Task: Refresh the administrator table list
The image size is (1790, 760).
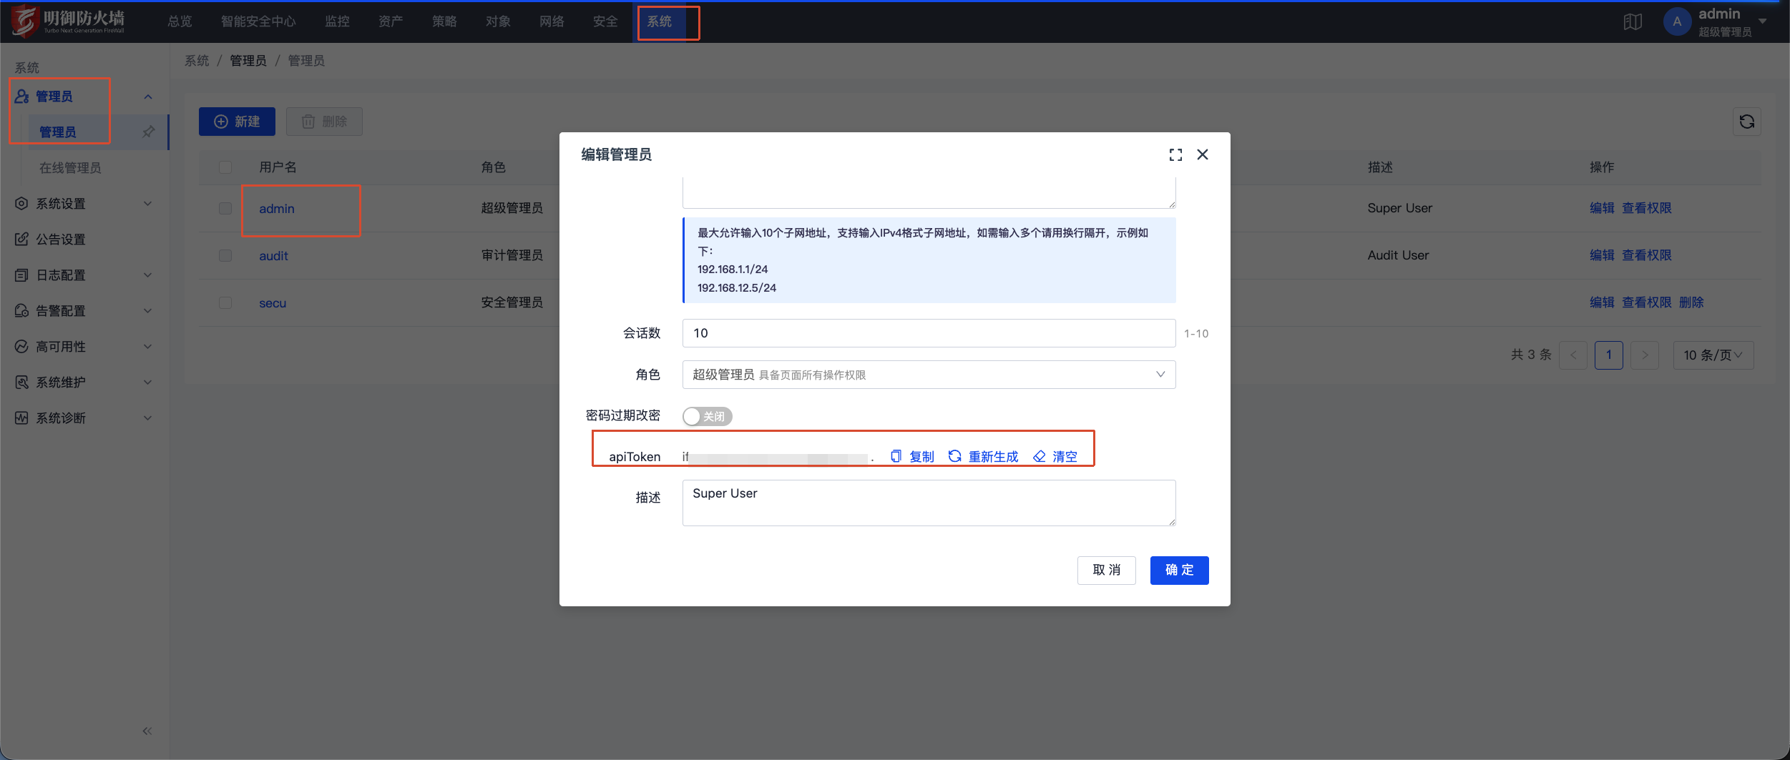Action: coord(1746,122)
